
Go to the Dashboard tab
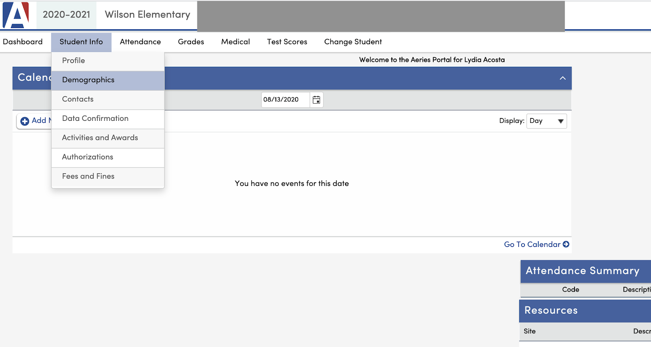(23, 42)
